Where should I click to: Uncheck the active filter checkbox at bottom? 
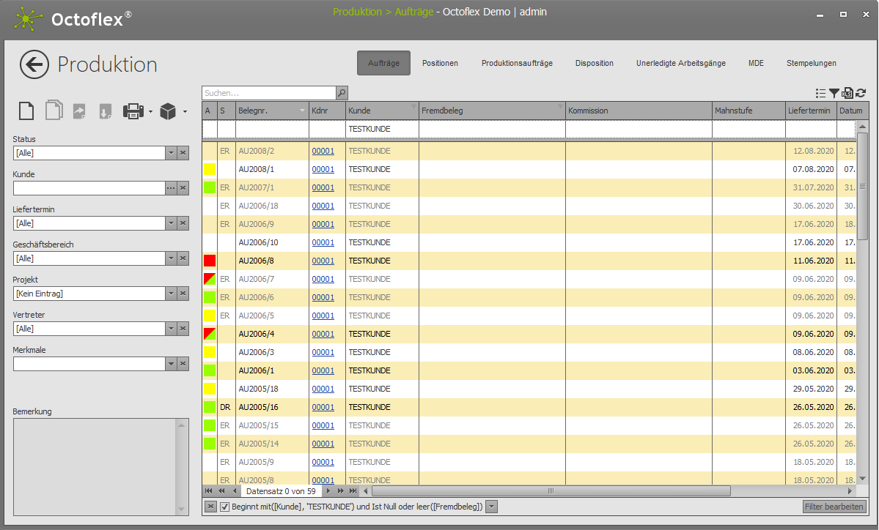coord(225,507)
